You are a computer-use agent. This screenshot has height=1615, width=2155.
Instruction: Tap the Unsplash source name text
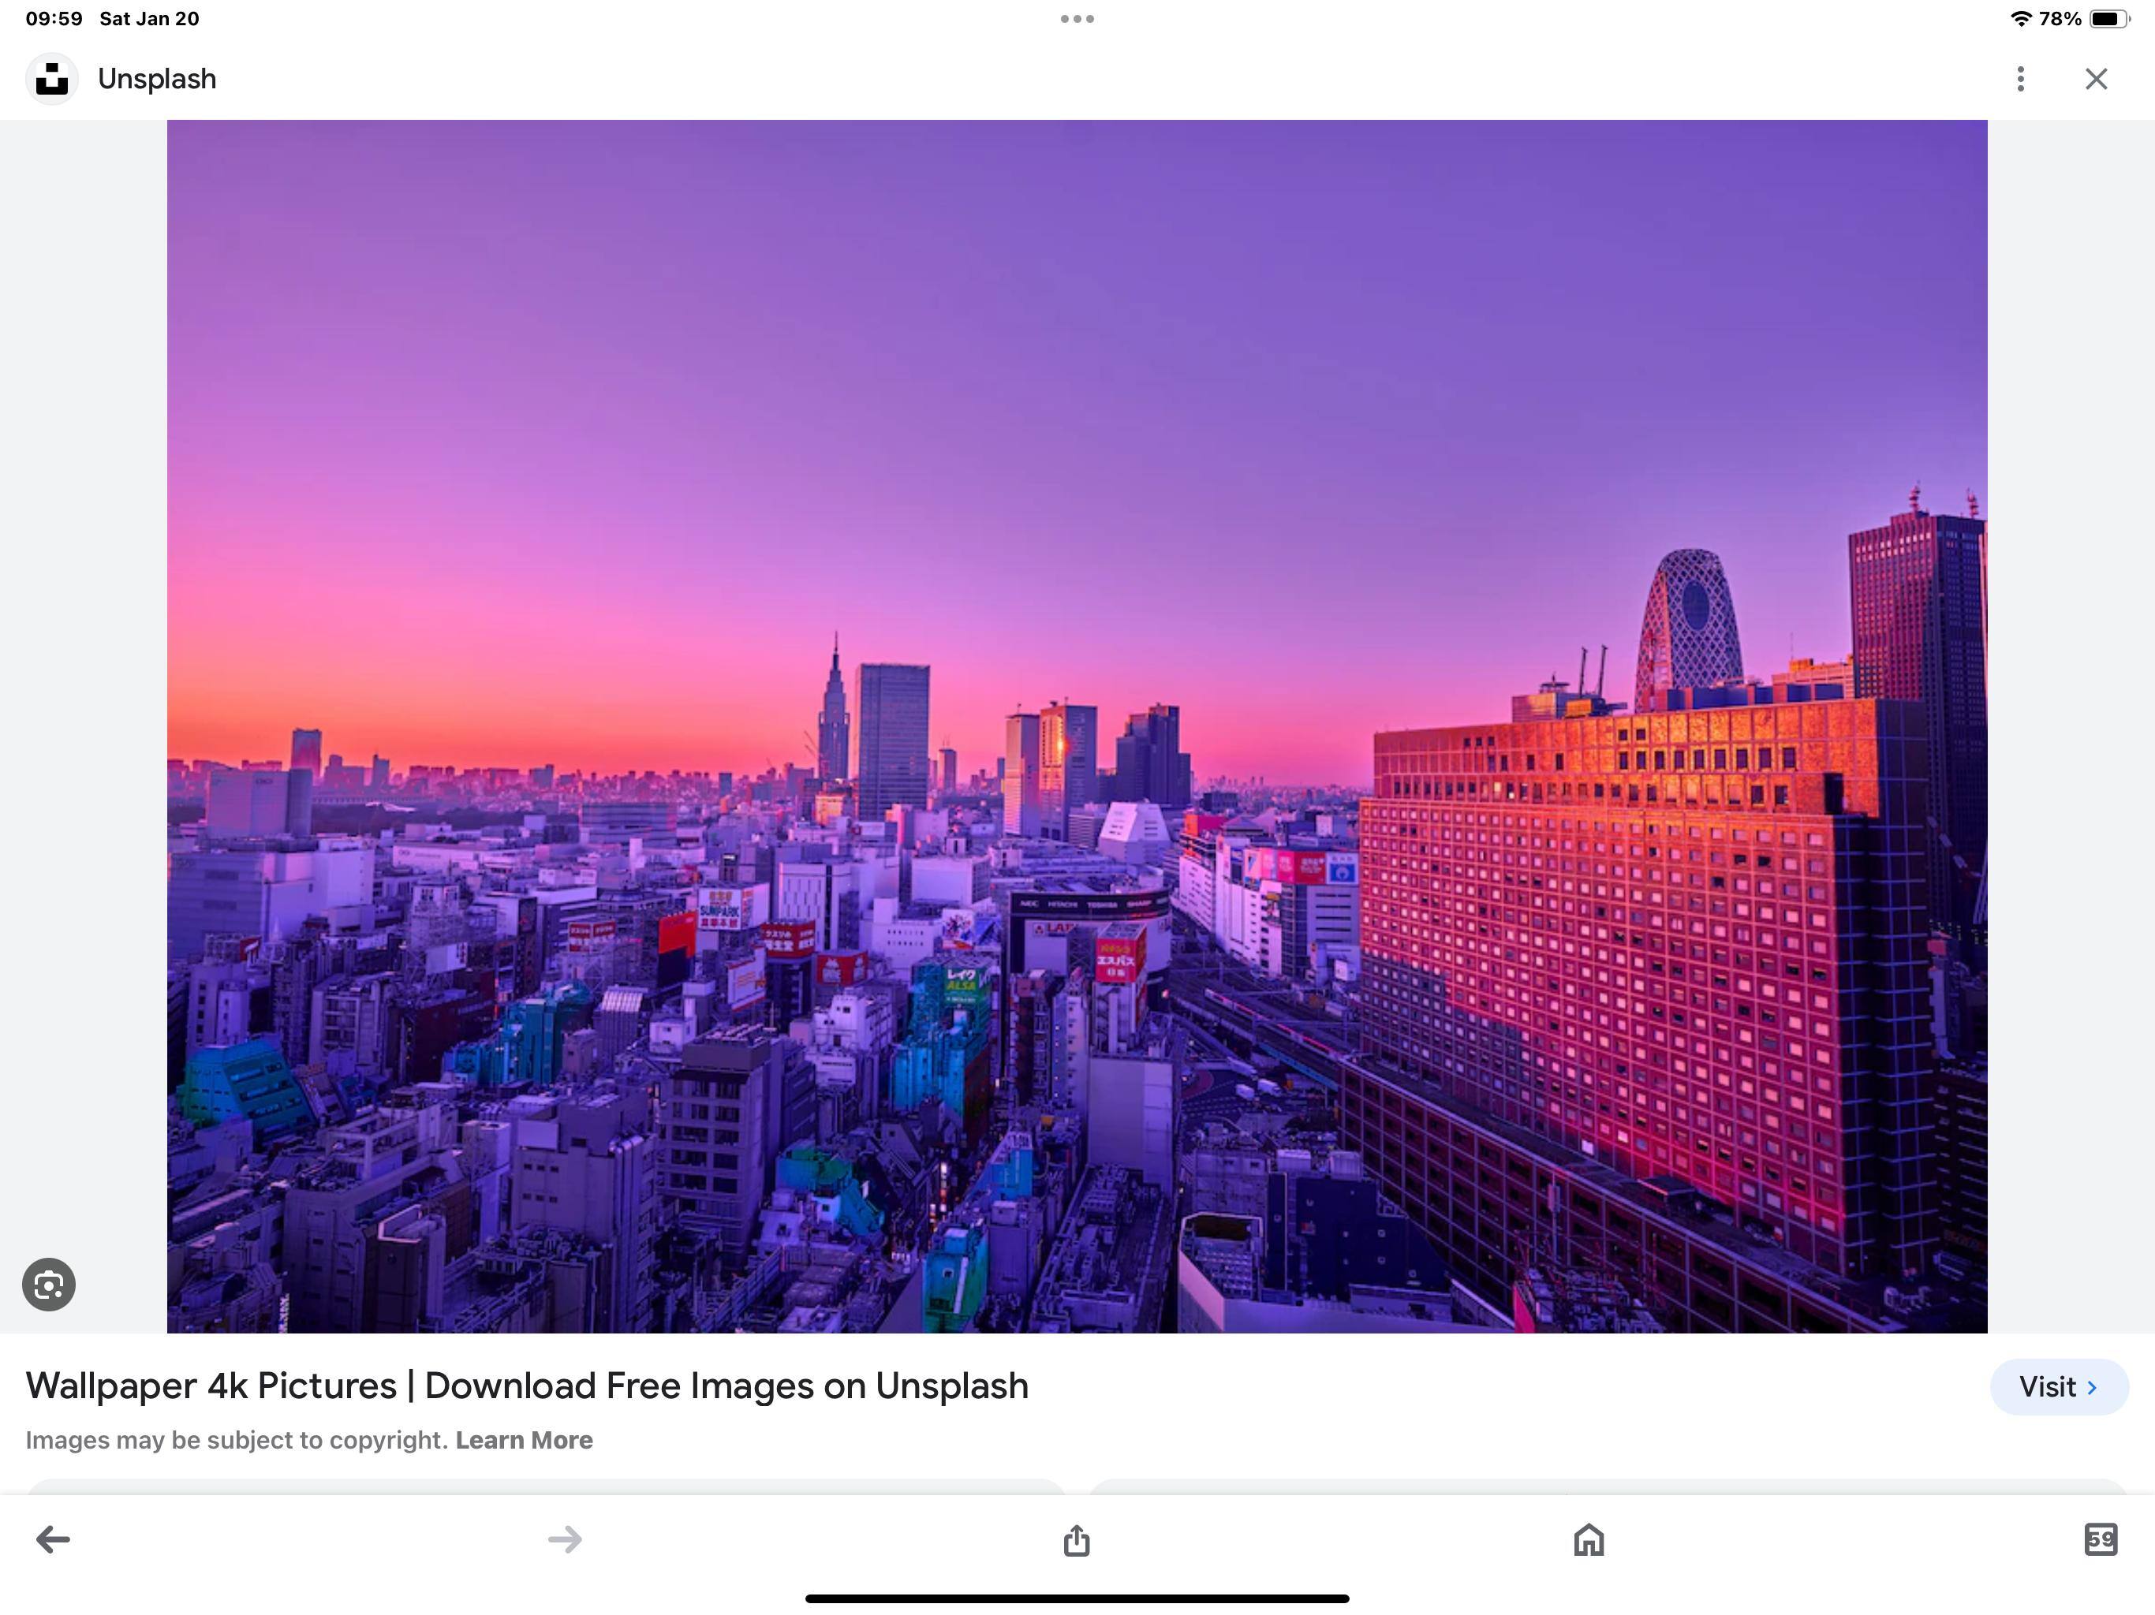pos(157,79)
